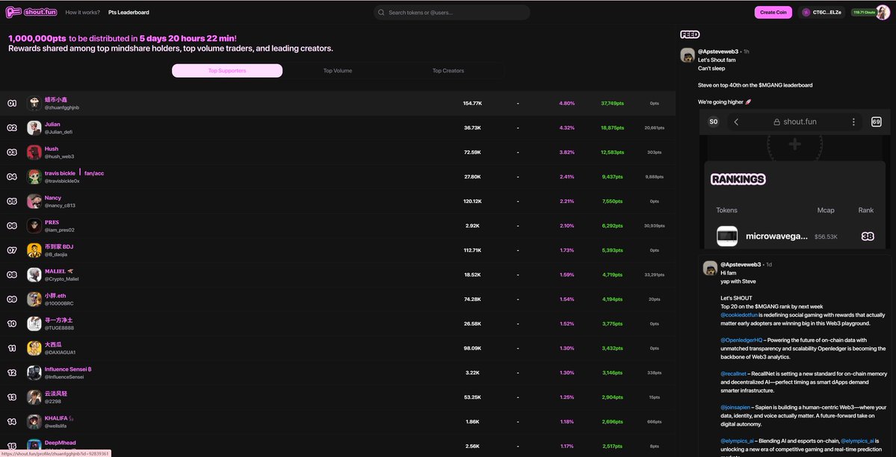
Task: Click avatar of user @2298
Action: click(x=34, y=397)
